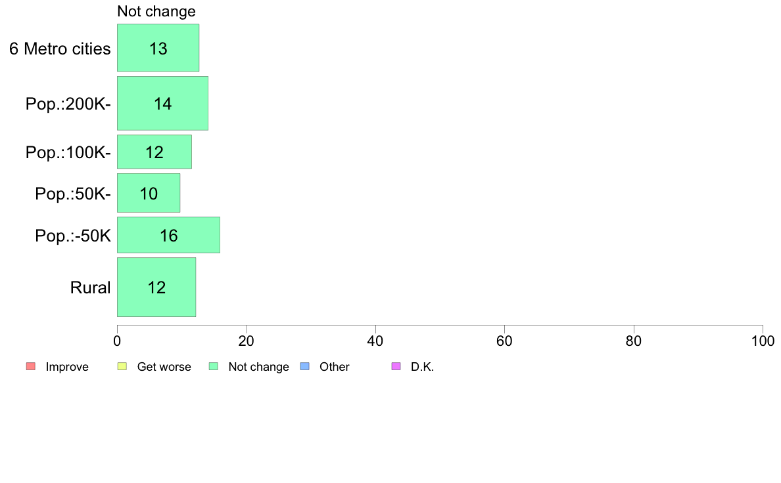781x483 pixels.
Task: Select the Pop.:-50K bar showing 16
Action: 169,235
